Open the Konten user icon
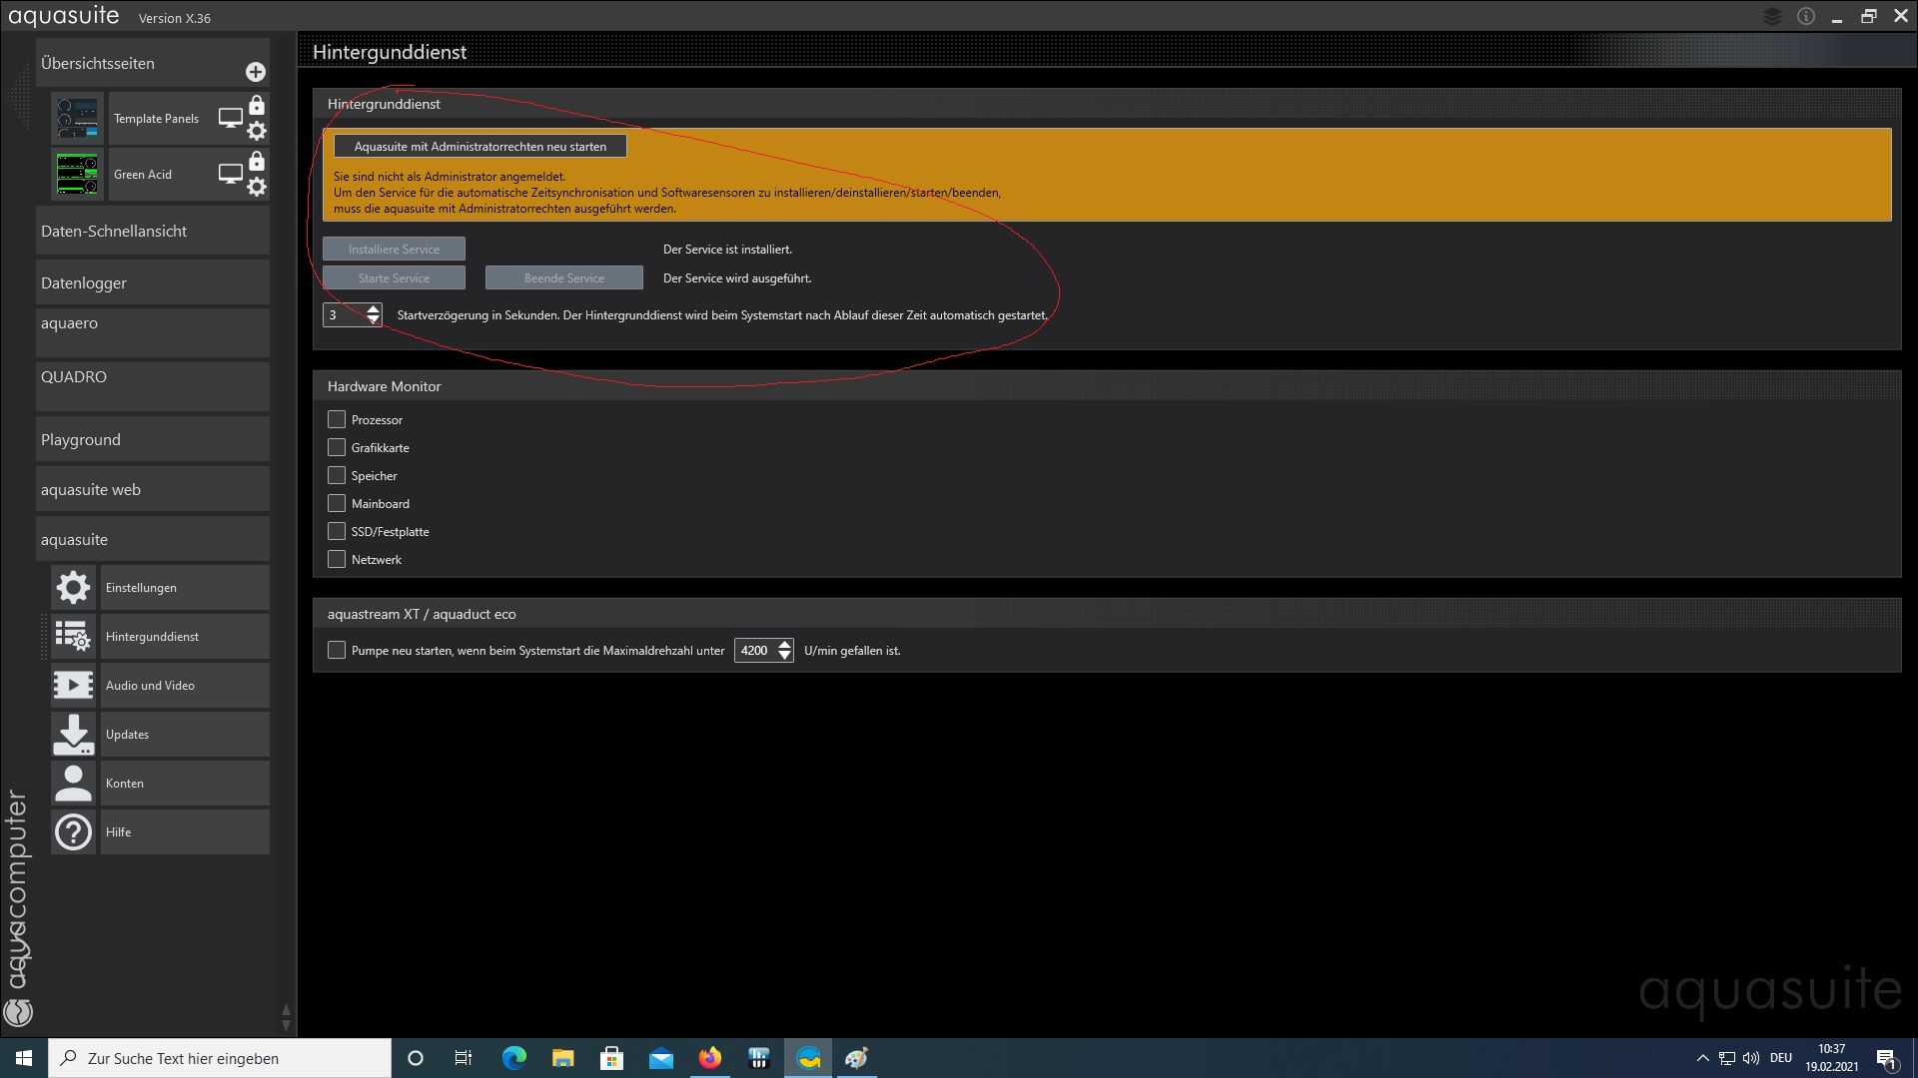Viewport: 1918px width, 1078px height. 73,783
